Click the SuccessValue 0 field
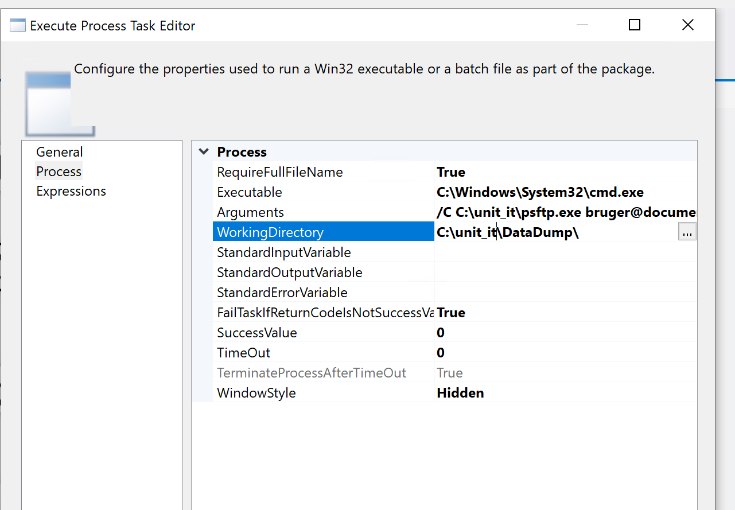This screenshot has width=735, height=510. pos(566,333)
